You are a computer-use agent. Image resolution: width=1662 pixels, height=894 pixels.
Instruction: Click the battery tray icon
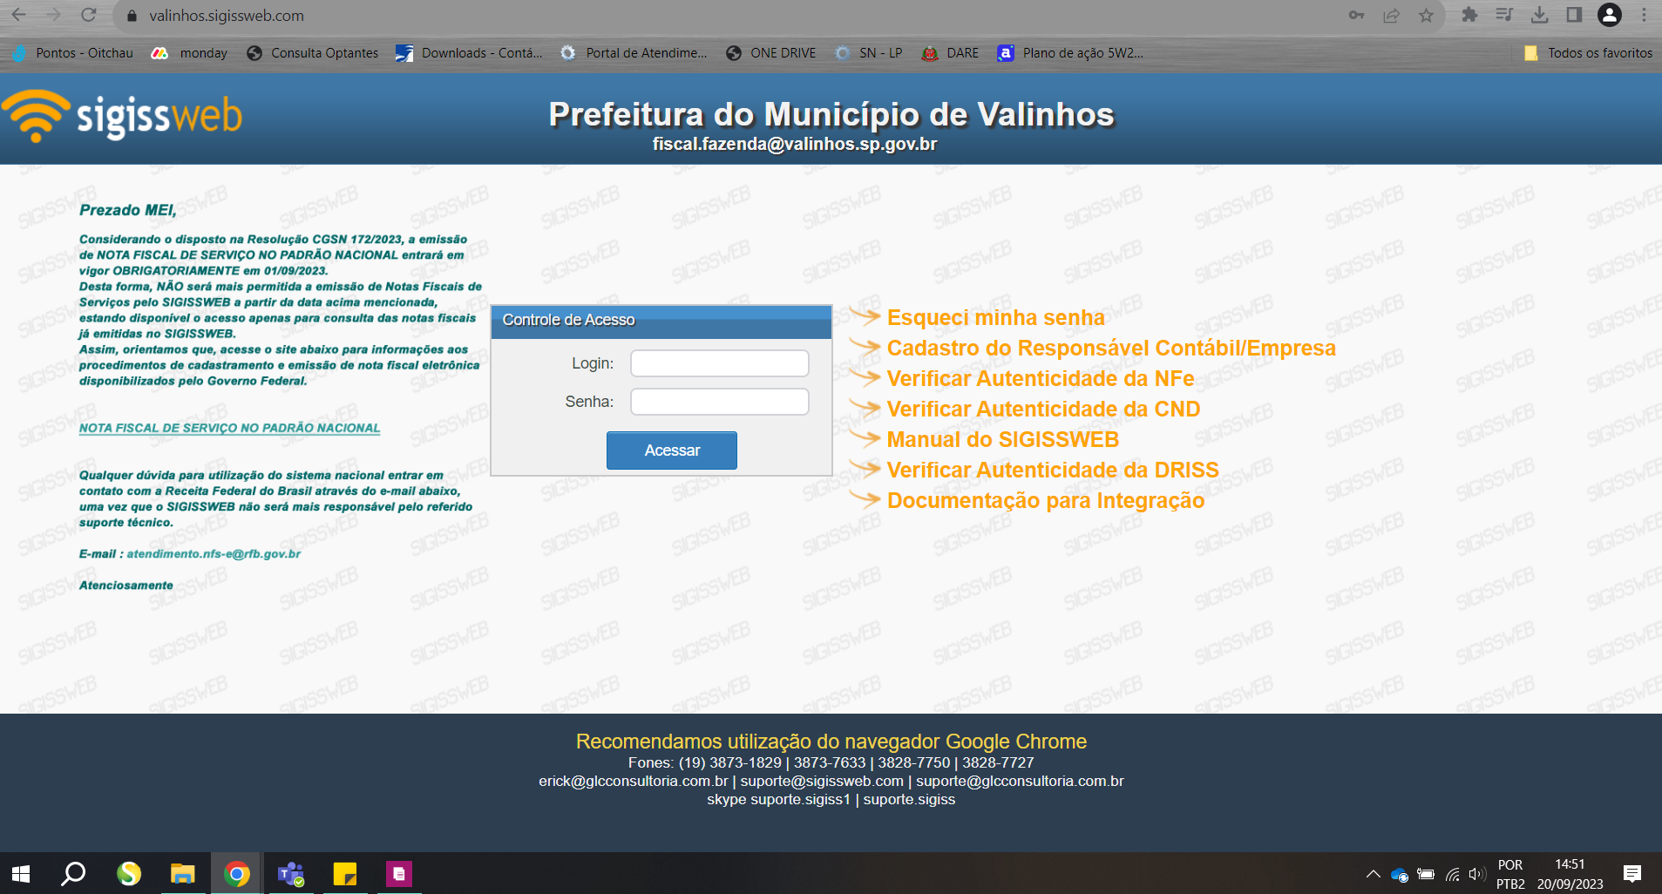tap(1426, 874)
